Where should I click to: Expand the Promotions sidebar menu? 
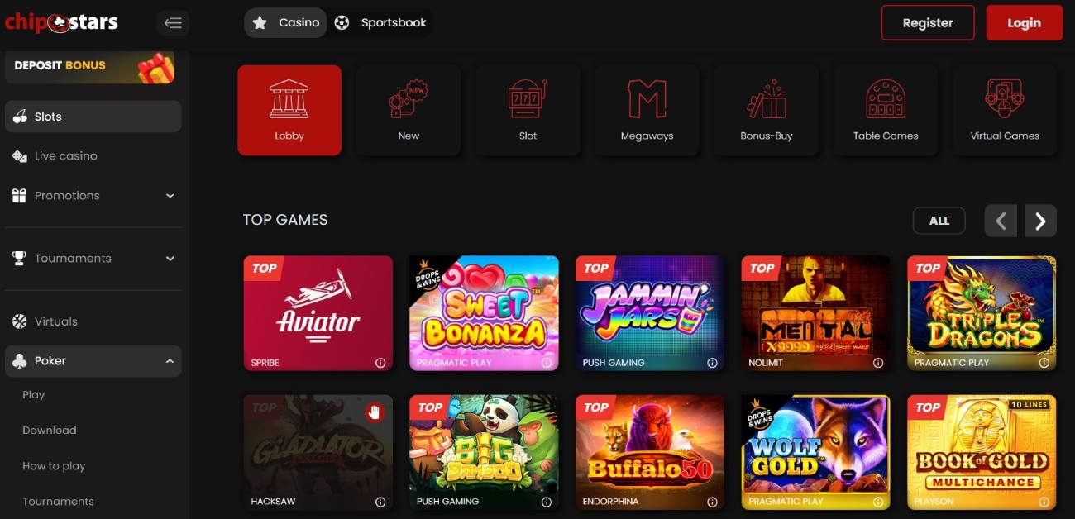(x=93, y=196)
